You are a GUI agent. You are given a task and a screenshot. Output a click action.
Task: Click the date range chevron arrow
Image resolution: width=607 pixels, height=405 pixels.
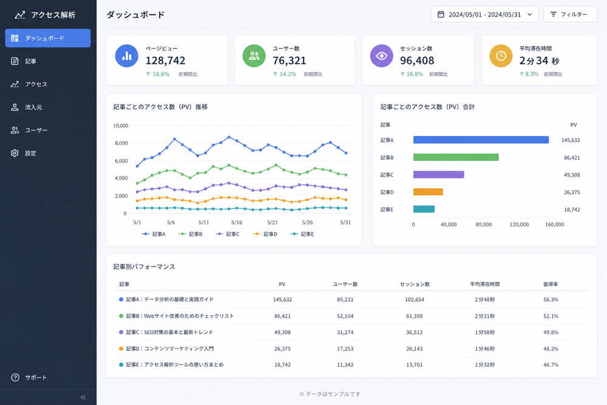529,15
